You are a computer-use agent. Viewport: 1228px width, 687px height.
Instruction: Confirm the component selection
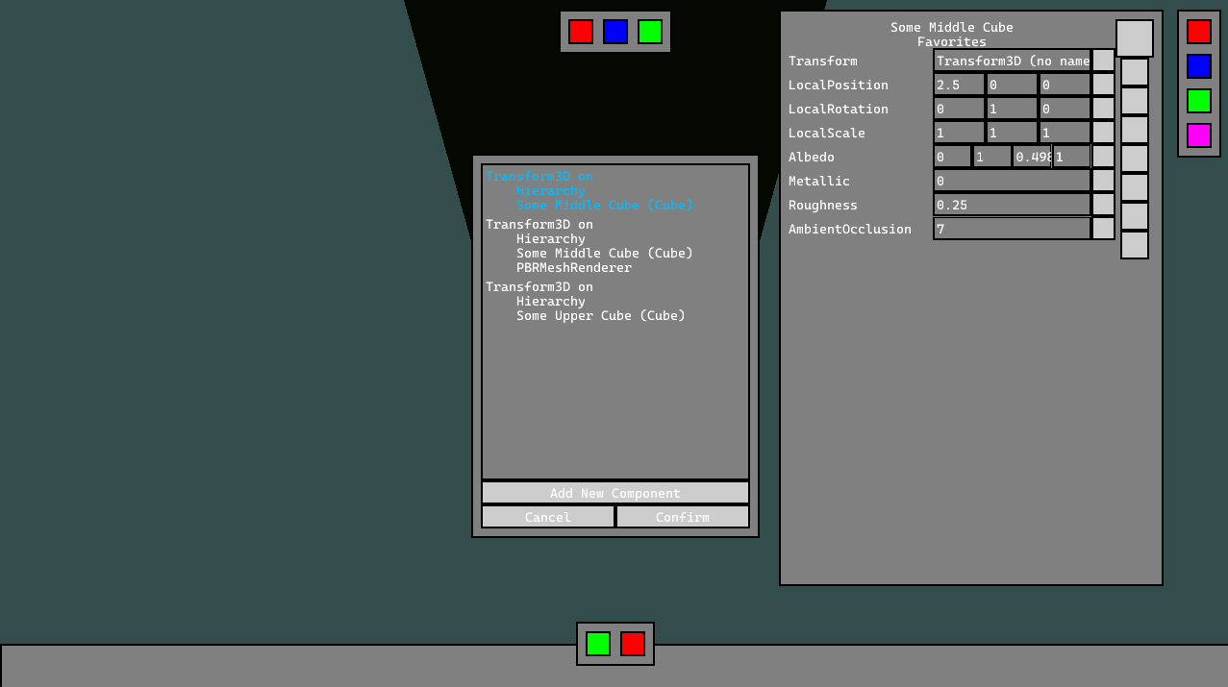pyautogui.click(x=682, y=517)
